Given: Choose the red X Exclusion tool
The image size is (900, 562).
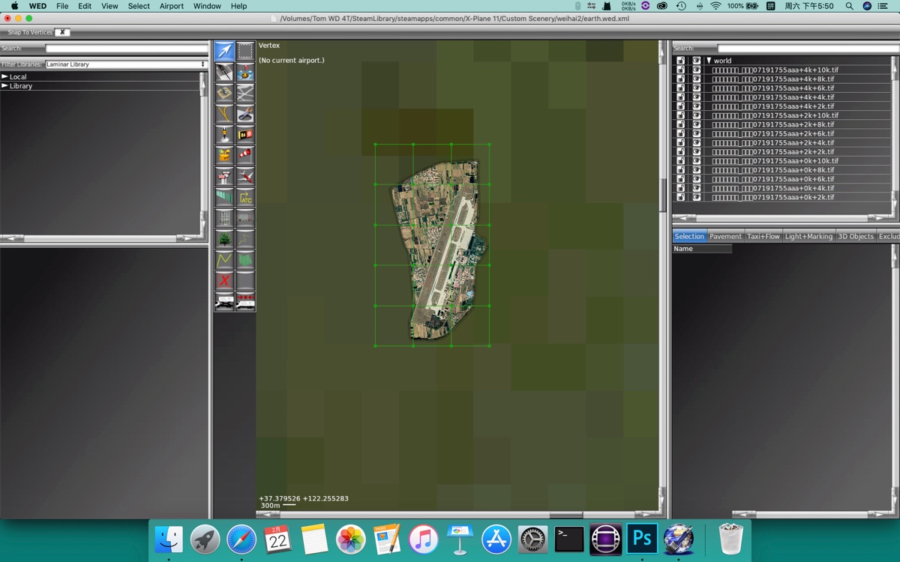Looking at the screenshot, I should 224,280.
